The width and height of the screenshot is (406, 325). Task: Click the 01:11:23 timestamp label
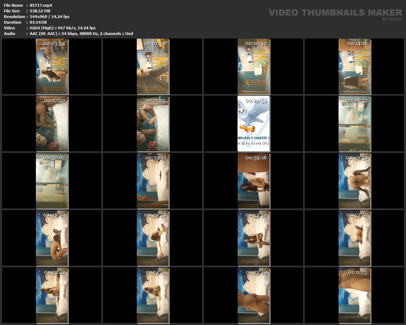click(x=357, y=272)
